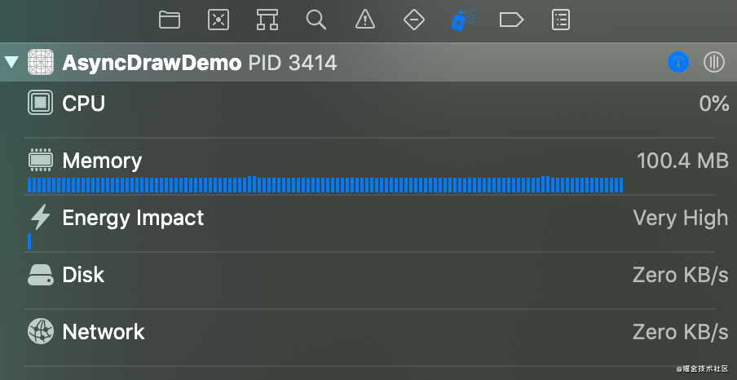Open the Test navigator diamond icon

pyautogui.click(x=414, y=20)
